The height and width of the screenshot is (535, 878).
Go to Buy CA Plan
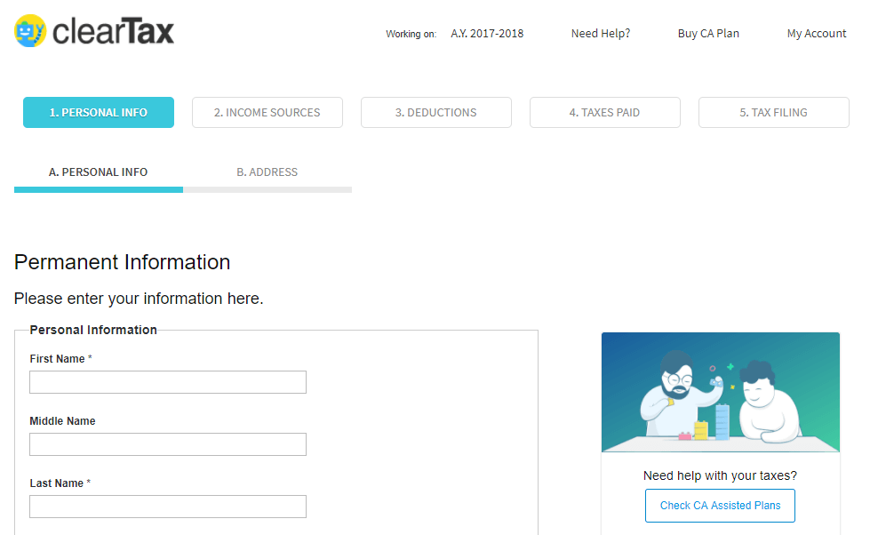coord(708,34)
